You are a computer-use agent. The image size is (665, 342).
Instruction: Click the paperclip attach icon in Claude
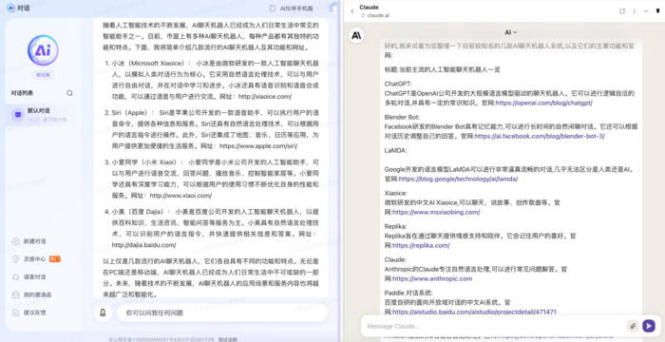(633, 326)
